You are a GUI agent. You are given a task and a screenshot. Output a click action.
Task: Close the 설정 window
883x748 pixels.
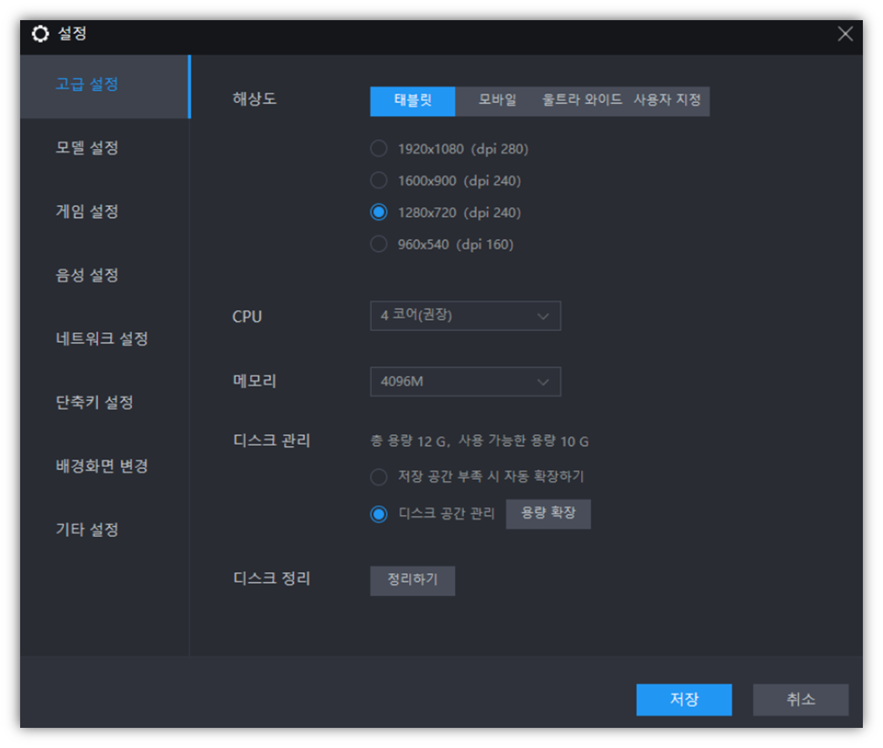(845, 35)
